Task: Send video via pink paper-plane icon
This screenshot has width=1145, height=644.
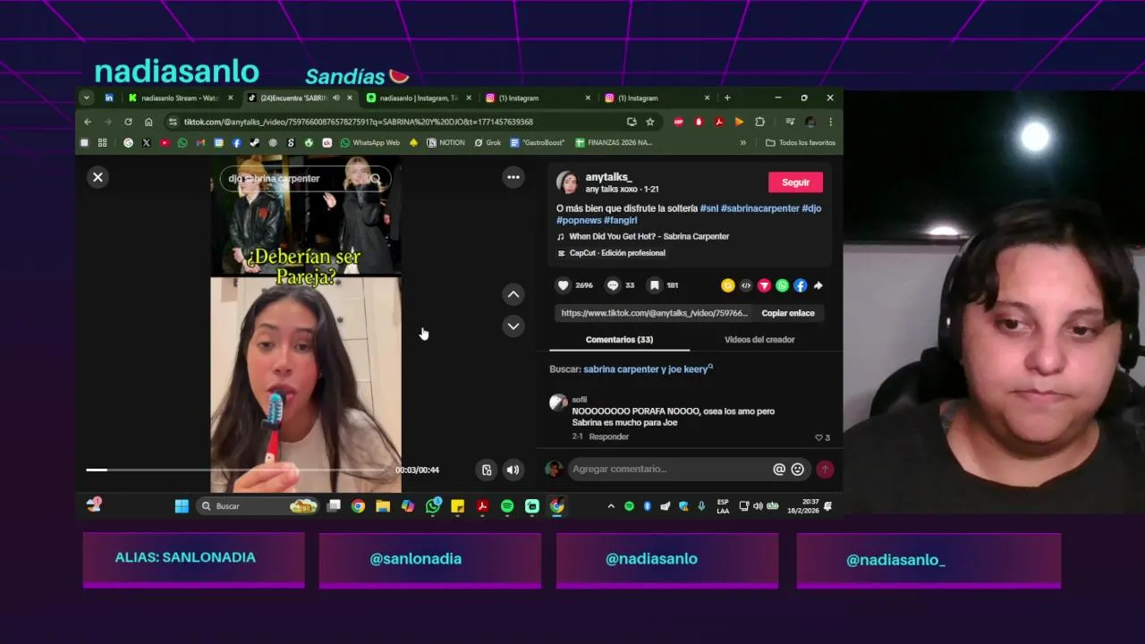Action: (x=764, y=285)
